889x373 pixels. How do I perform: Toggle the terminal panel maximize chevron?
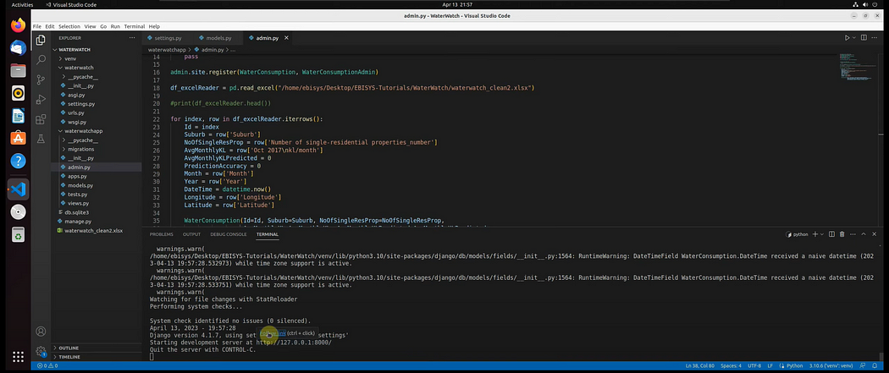[x=864, y=233]
